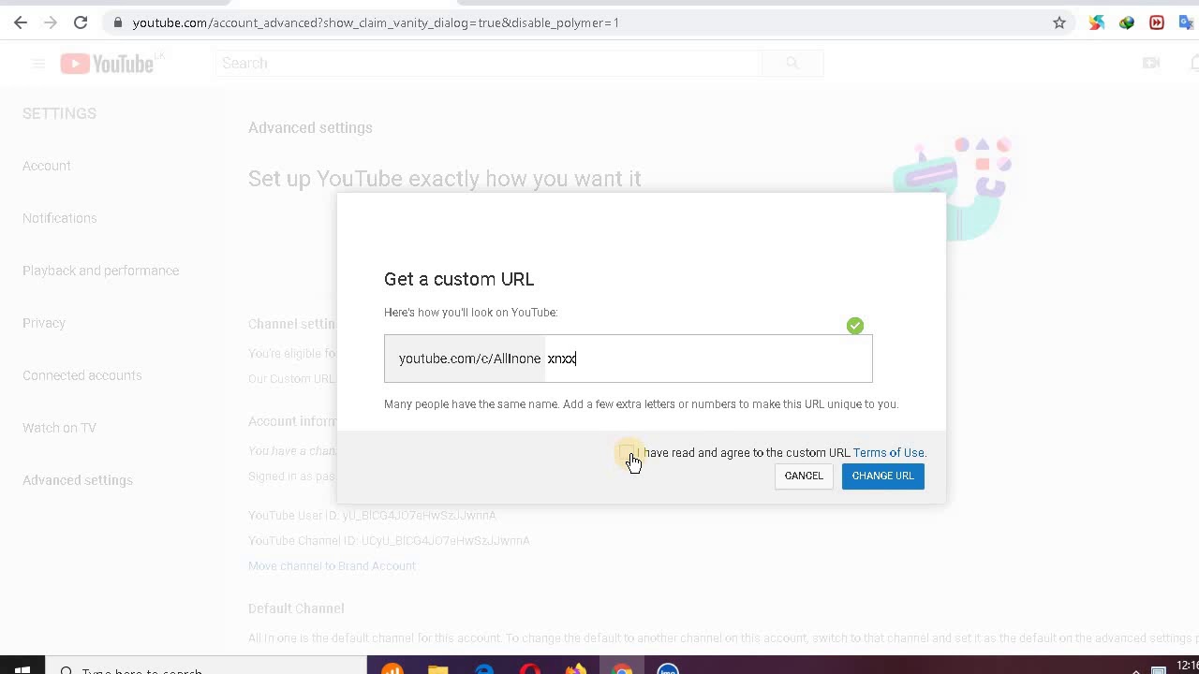Viewport: 1199px width, 674px height.
Task: Click the create video camera icon
Action: click(x=1151, y=63)
